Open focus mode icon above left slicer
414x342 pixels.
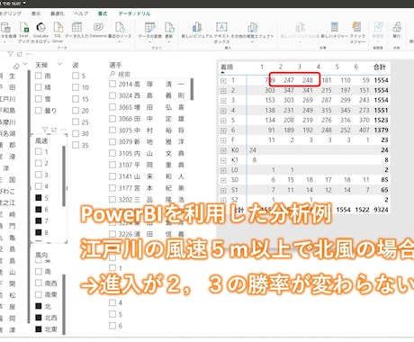[x=20, y=54]
